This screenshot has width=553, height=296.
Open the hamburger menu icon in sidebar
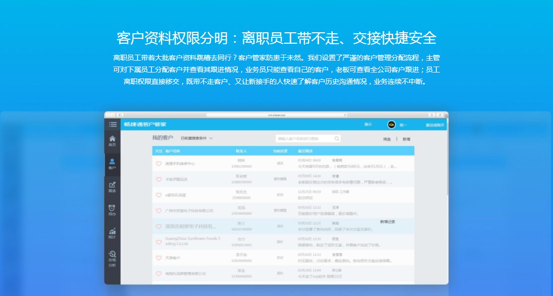[x=113, y=124]
